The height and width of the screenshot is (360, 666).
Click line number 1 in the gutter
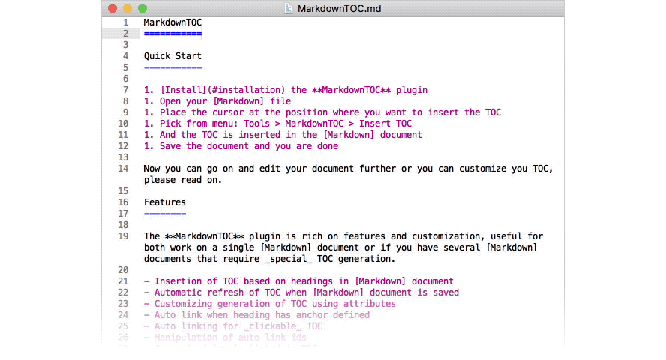click(x=125, y=22)
